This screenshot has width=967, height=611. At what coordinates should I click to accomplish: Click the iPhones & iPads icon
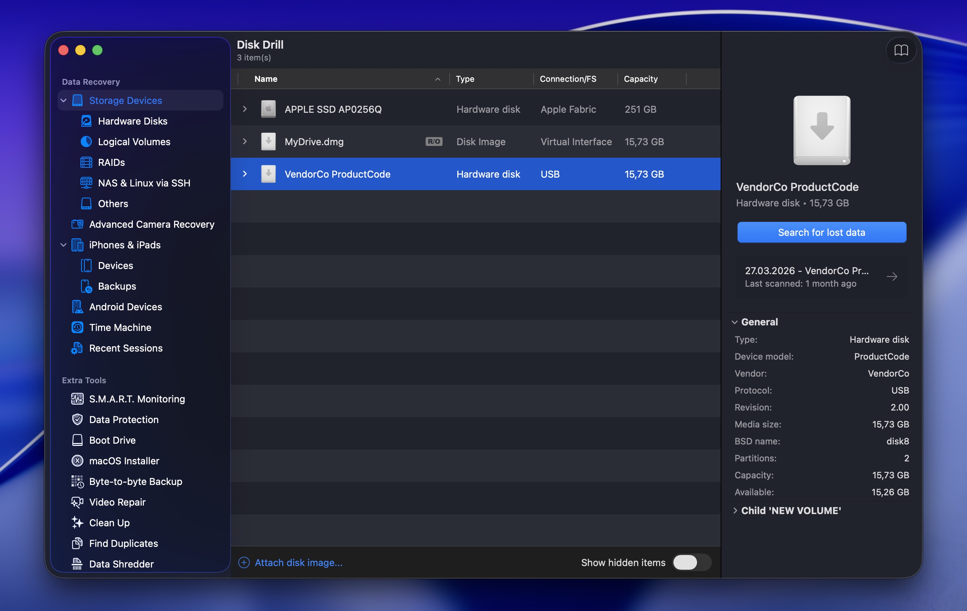click(x=77, y=245)
